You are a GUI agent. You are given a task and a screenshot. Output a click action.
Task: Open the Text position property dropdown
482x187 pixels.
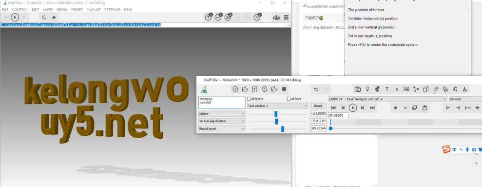pos(278,105)
